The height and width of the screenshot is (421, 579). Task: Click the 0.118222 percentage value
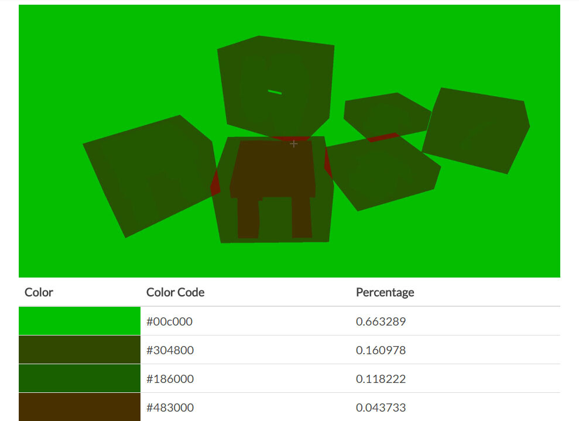tap(381, 379)
